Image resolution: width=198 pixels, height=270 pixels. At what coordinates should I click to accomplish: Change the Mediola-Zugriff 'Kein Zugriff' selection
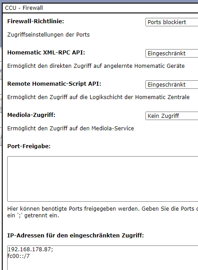(172, 116)
